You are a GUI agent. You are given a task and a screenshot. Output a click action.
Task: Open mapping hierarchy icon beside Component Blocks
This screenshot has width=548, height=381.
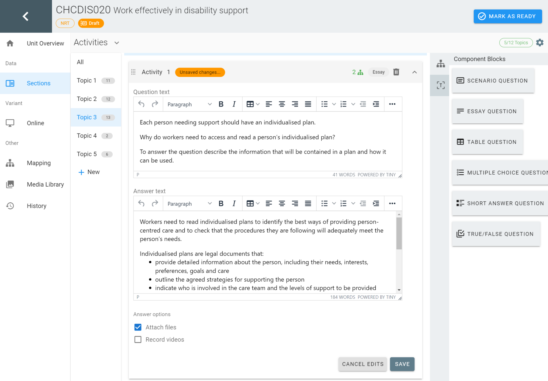point(440,64)
